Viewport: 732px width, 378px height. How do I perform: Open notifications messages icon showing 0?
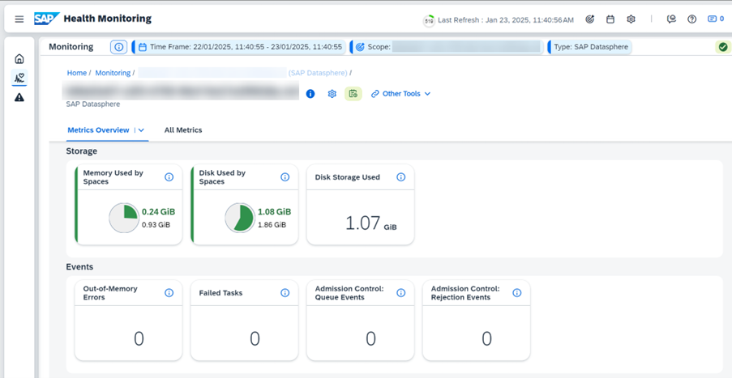point(715,19)
